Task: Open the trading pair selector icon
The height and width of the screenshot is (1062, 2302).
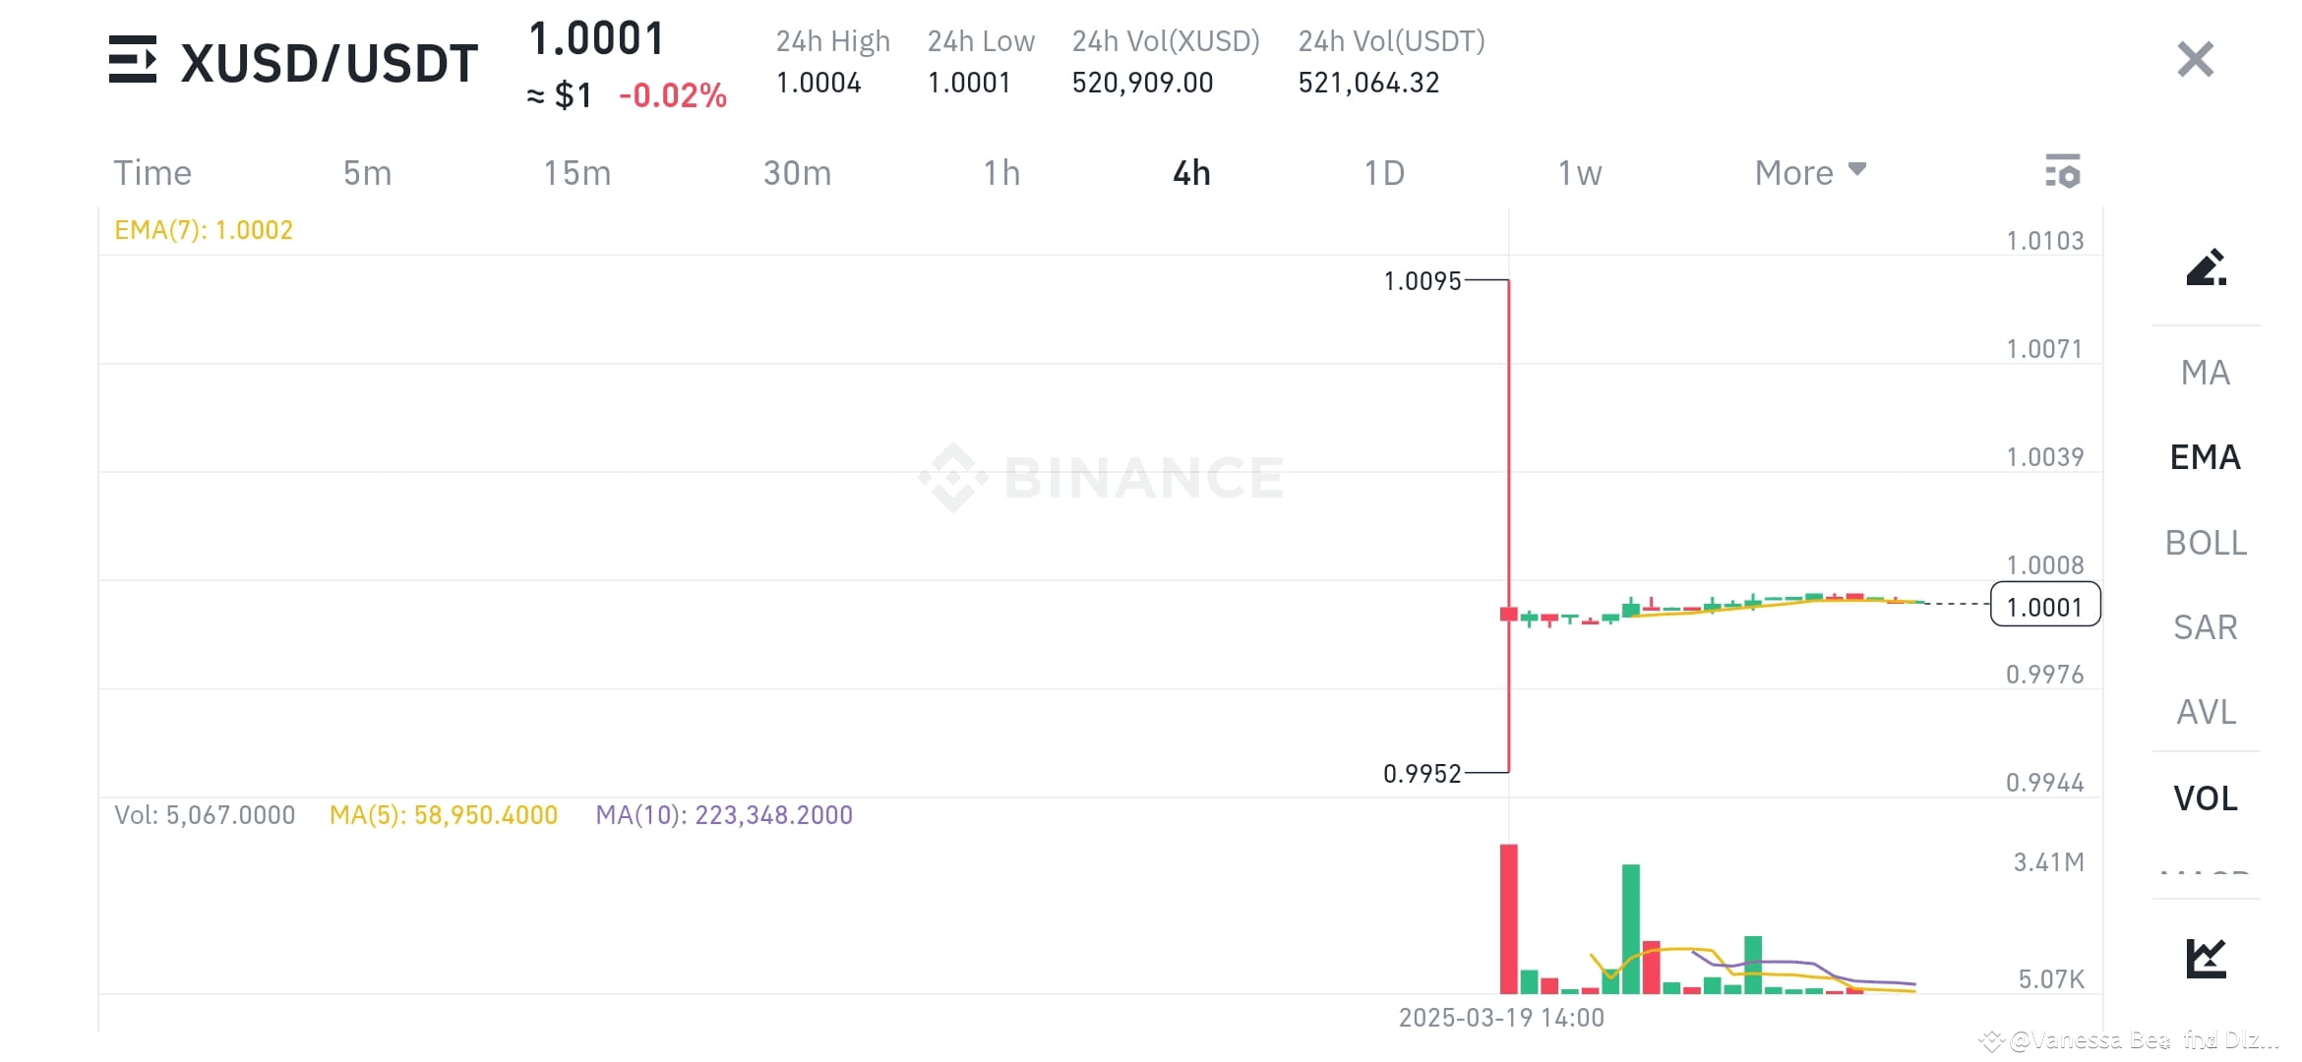Action: (135, 61)
